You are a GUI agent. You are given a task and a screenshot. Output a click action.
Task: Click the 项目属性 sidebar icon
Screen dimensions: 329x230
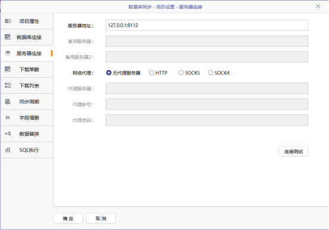click(8, 21)
